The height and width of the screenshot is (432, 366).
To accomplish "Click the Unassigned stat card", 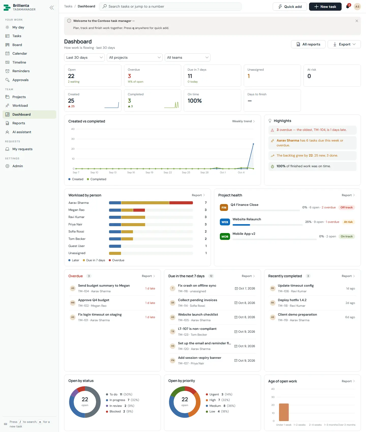I will [x=272, y=75].
